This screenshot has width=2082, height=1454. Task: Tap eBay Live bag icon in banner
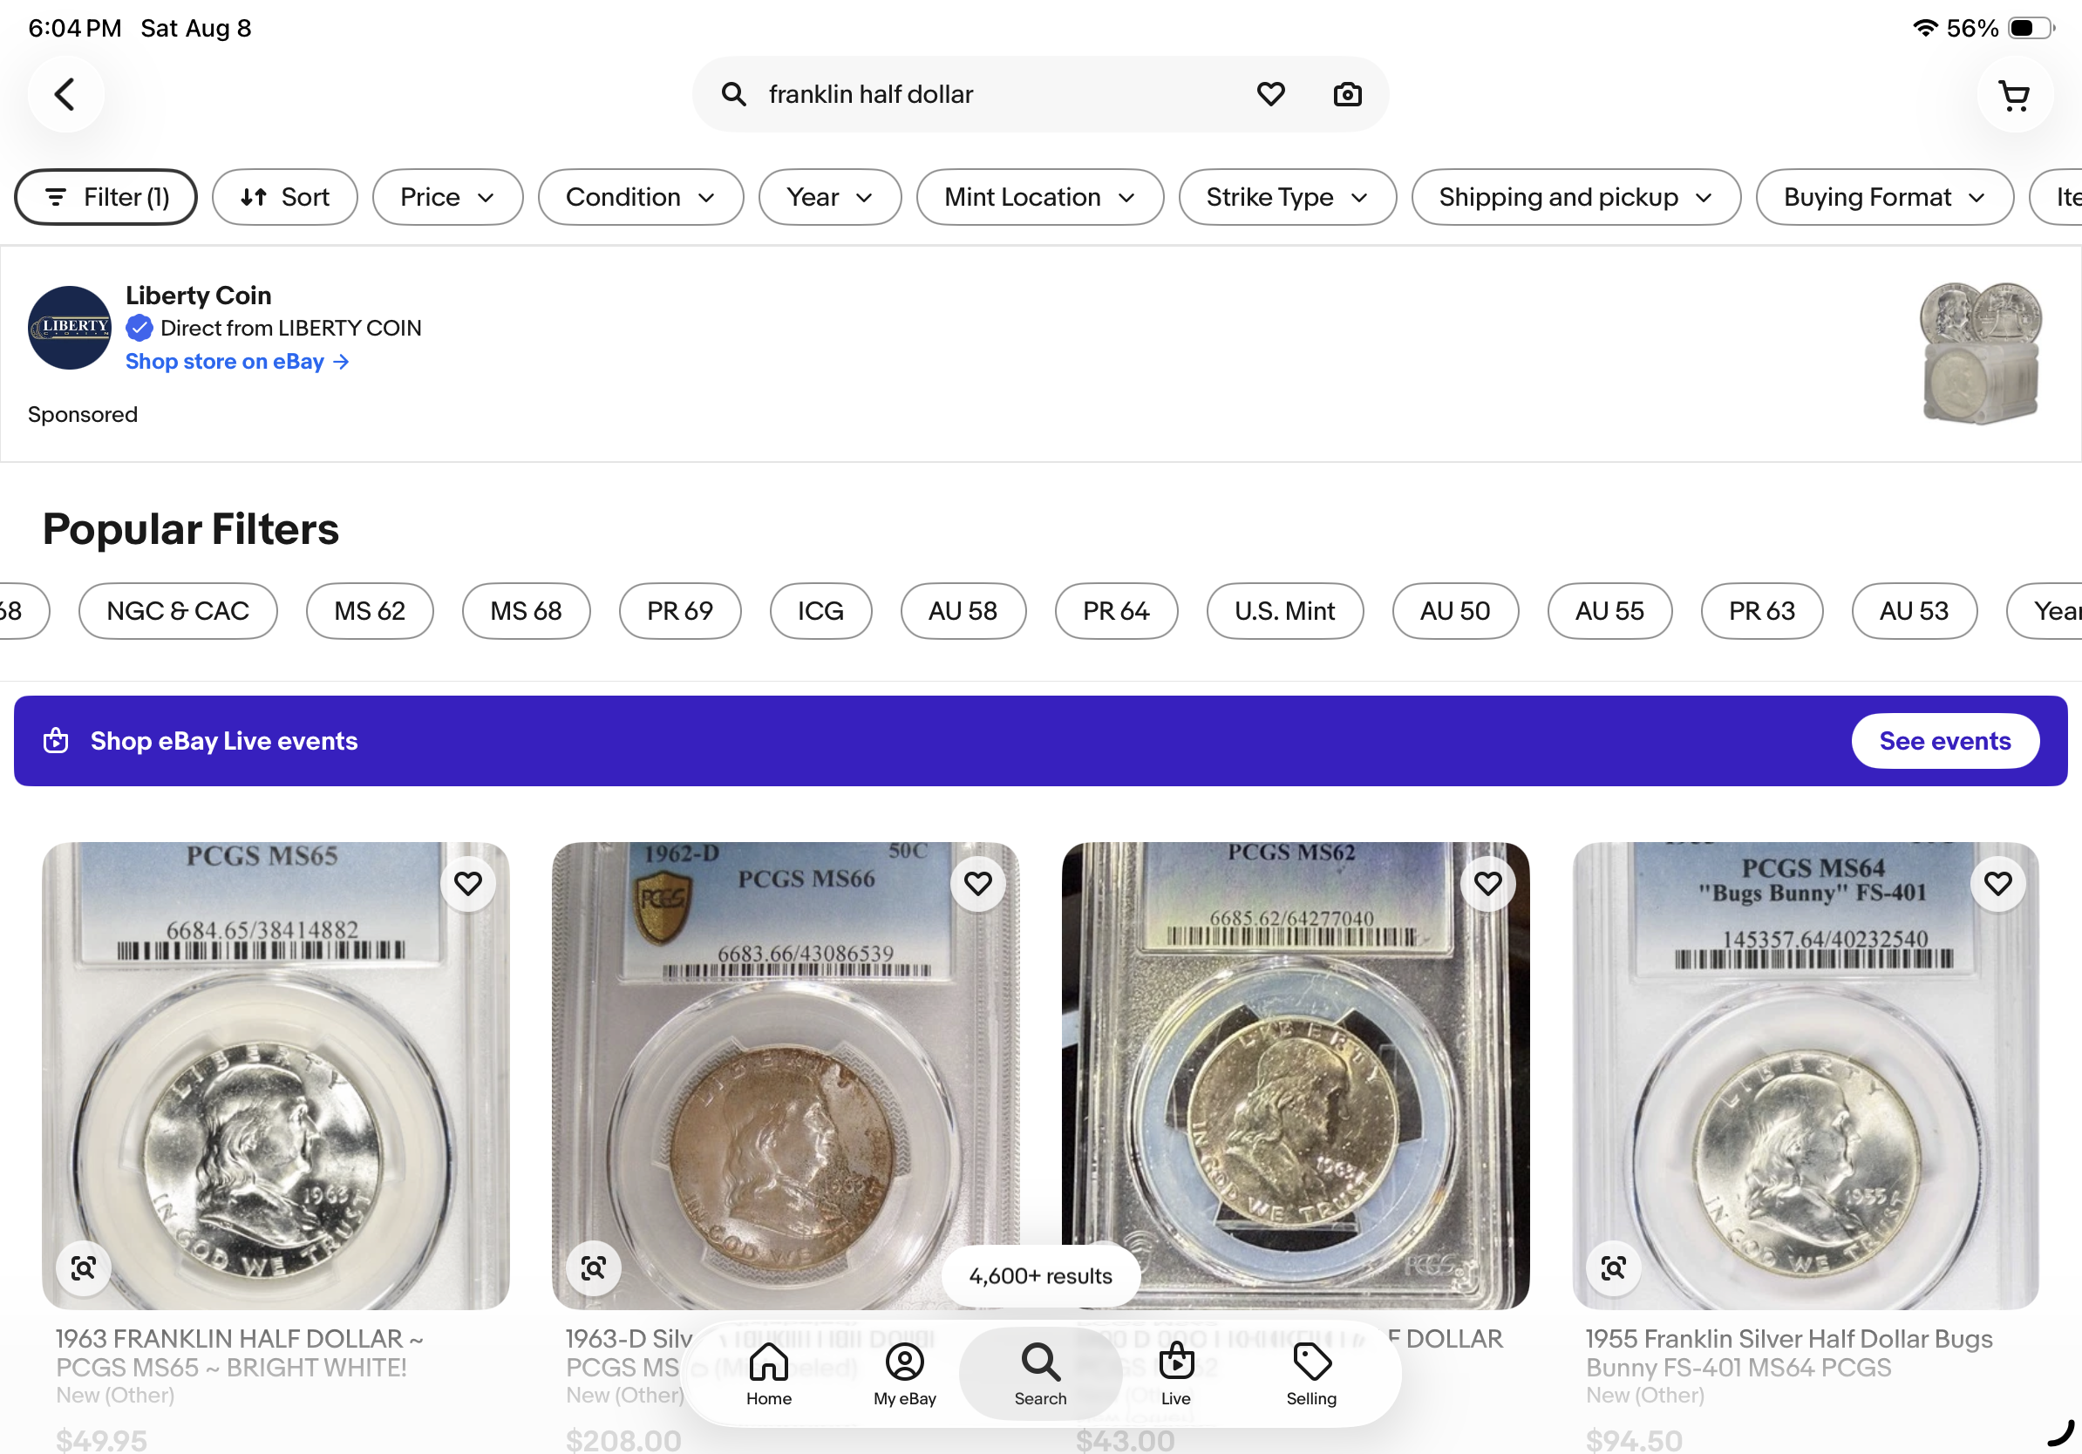pyautogui.click(x=56, y=741)
